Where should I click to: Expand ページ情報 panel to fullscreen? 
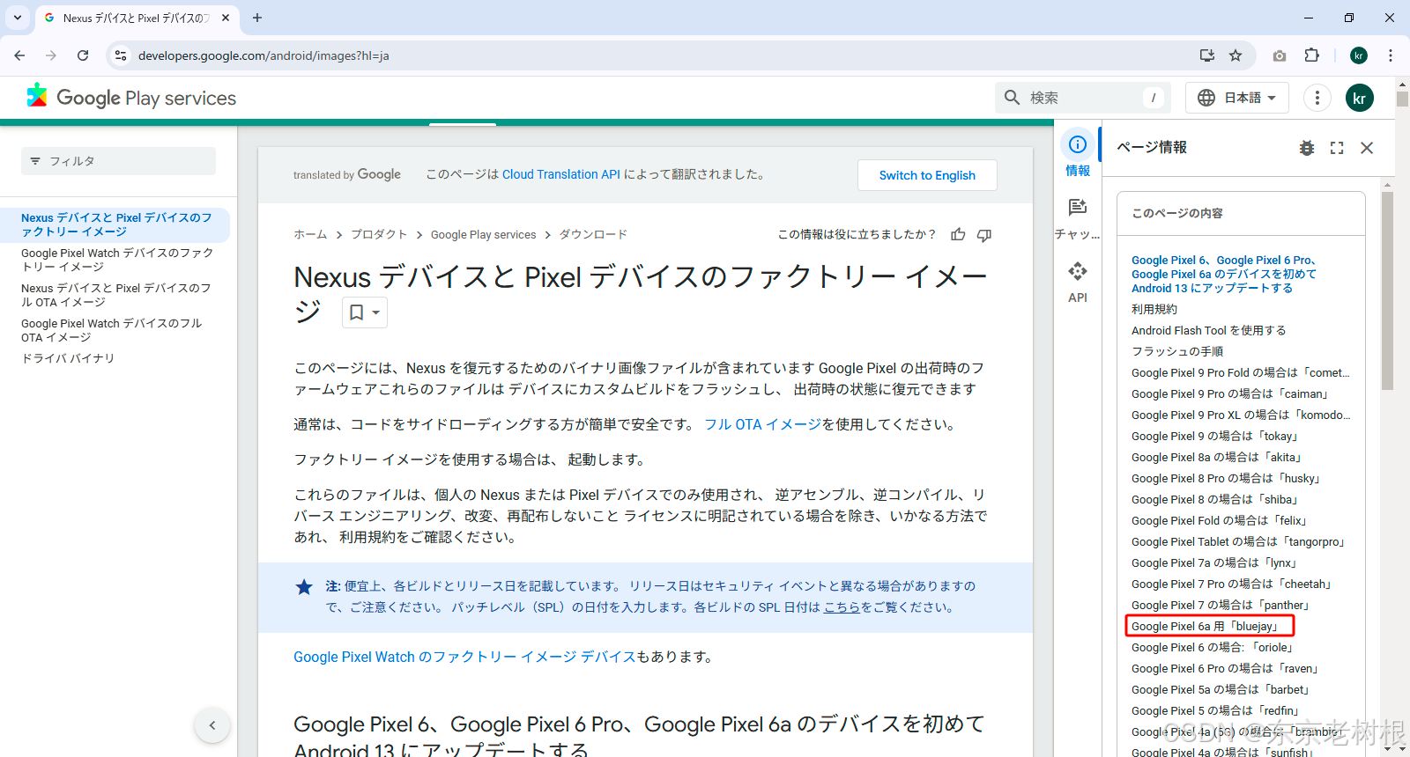coord(1337,148)
